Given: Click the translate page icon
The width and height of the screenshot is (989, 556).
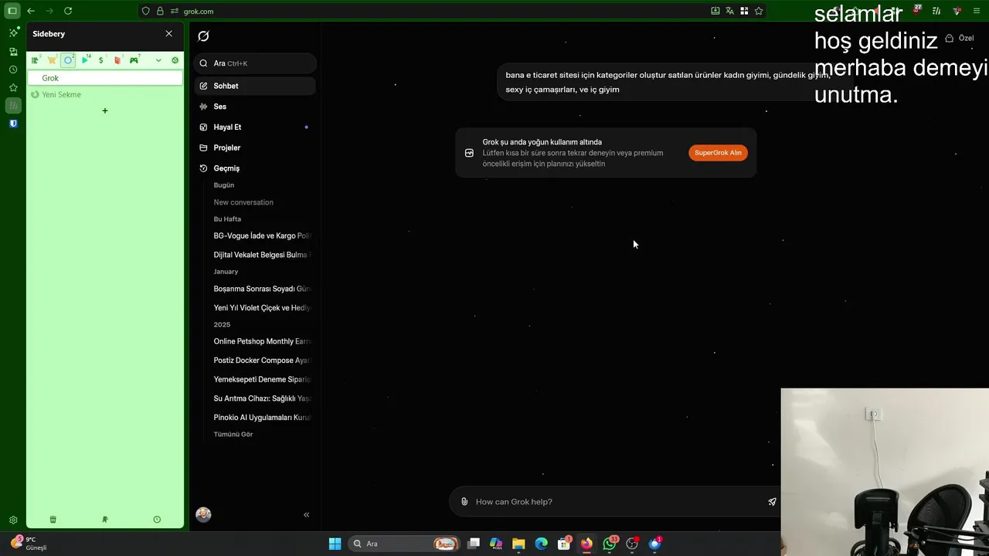Looking at the screenshot, I should click(x=729, y=11).
